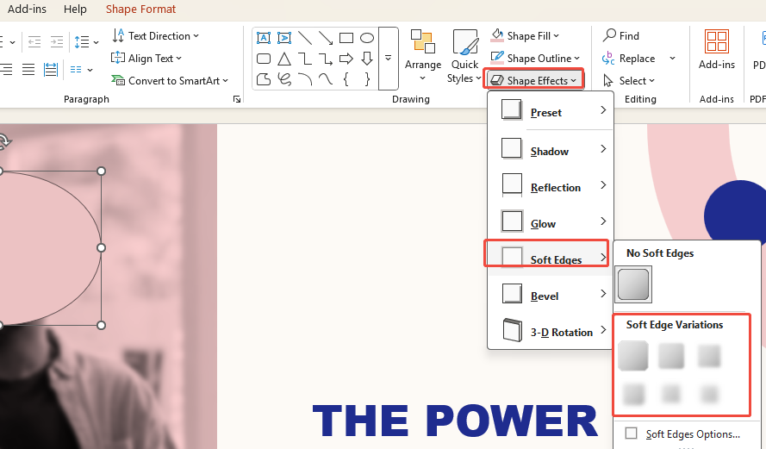This screenshot has height=449, width=766.
Task: Apply the fifth soft edge variation
Action: tap(671, 394)
